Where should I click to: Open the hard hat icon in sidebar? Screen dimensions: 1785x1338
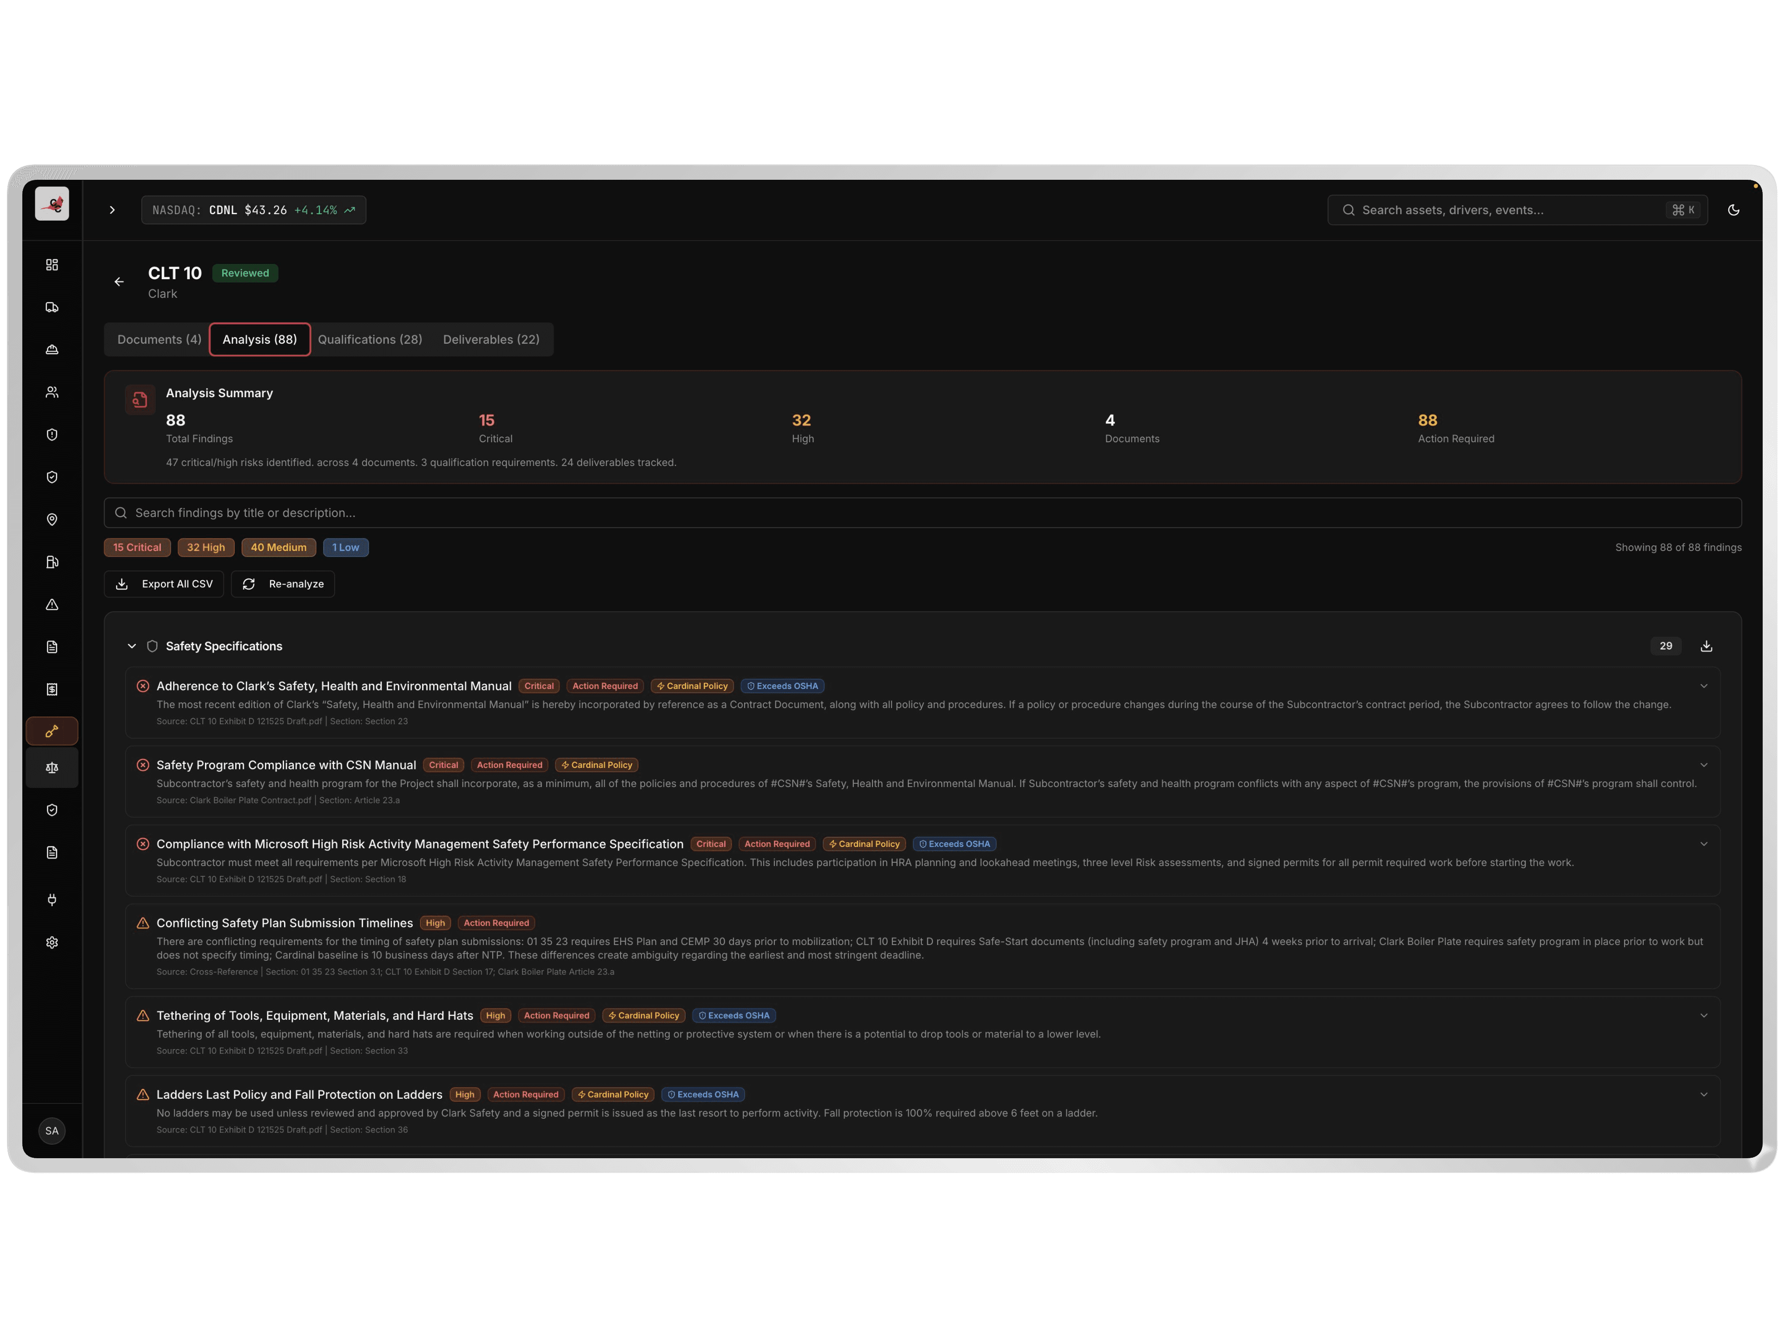[52, 349]
